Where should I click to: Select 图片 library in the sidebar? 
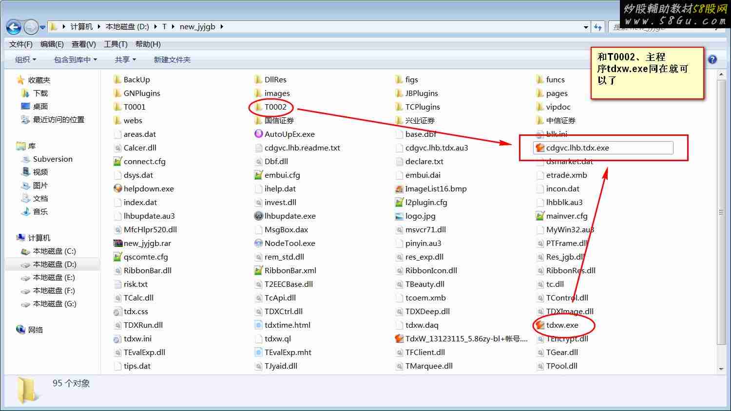click(x=40, y=185)
